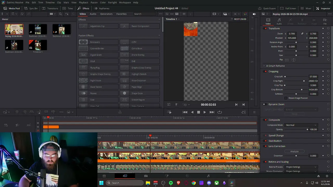Select the Replay 2026-08-04 clip thumbnail
Viewport: 333px width, 187px height.
pyautogui.click(x=14, y=29)
